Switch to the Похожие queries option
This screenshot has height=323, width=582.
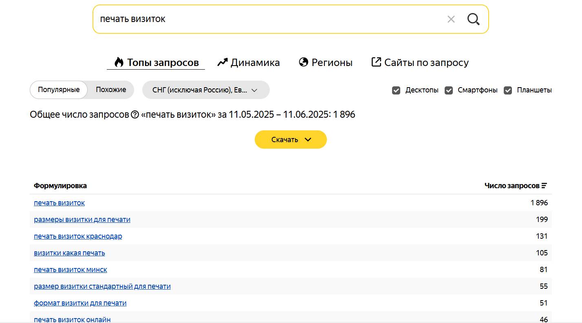tap(111, 90)
